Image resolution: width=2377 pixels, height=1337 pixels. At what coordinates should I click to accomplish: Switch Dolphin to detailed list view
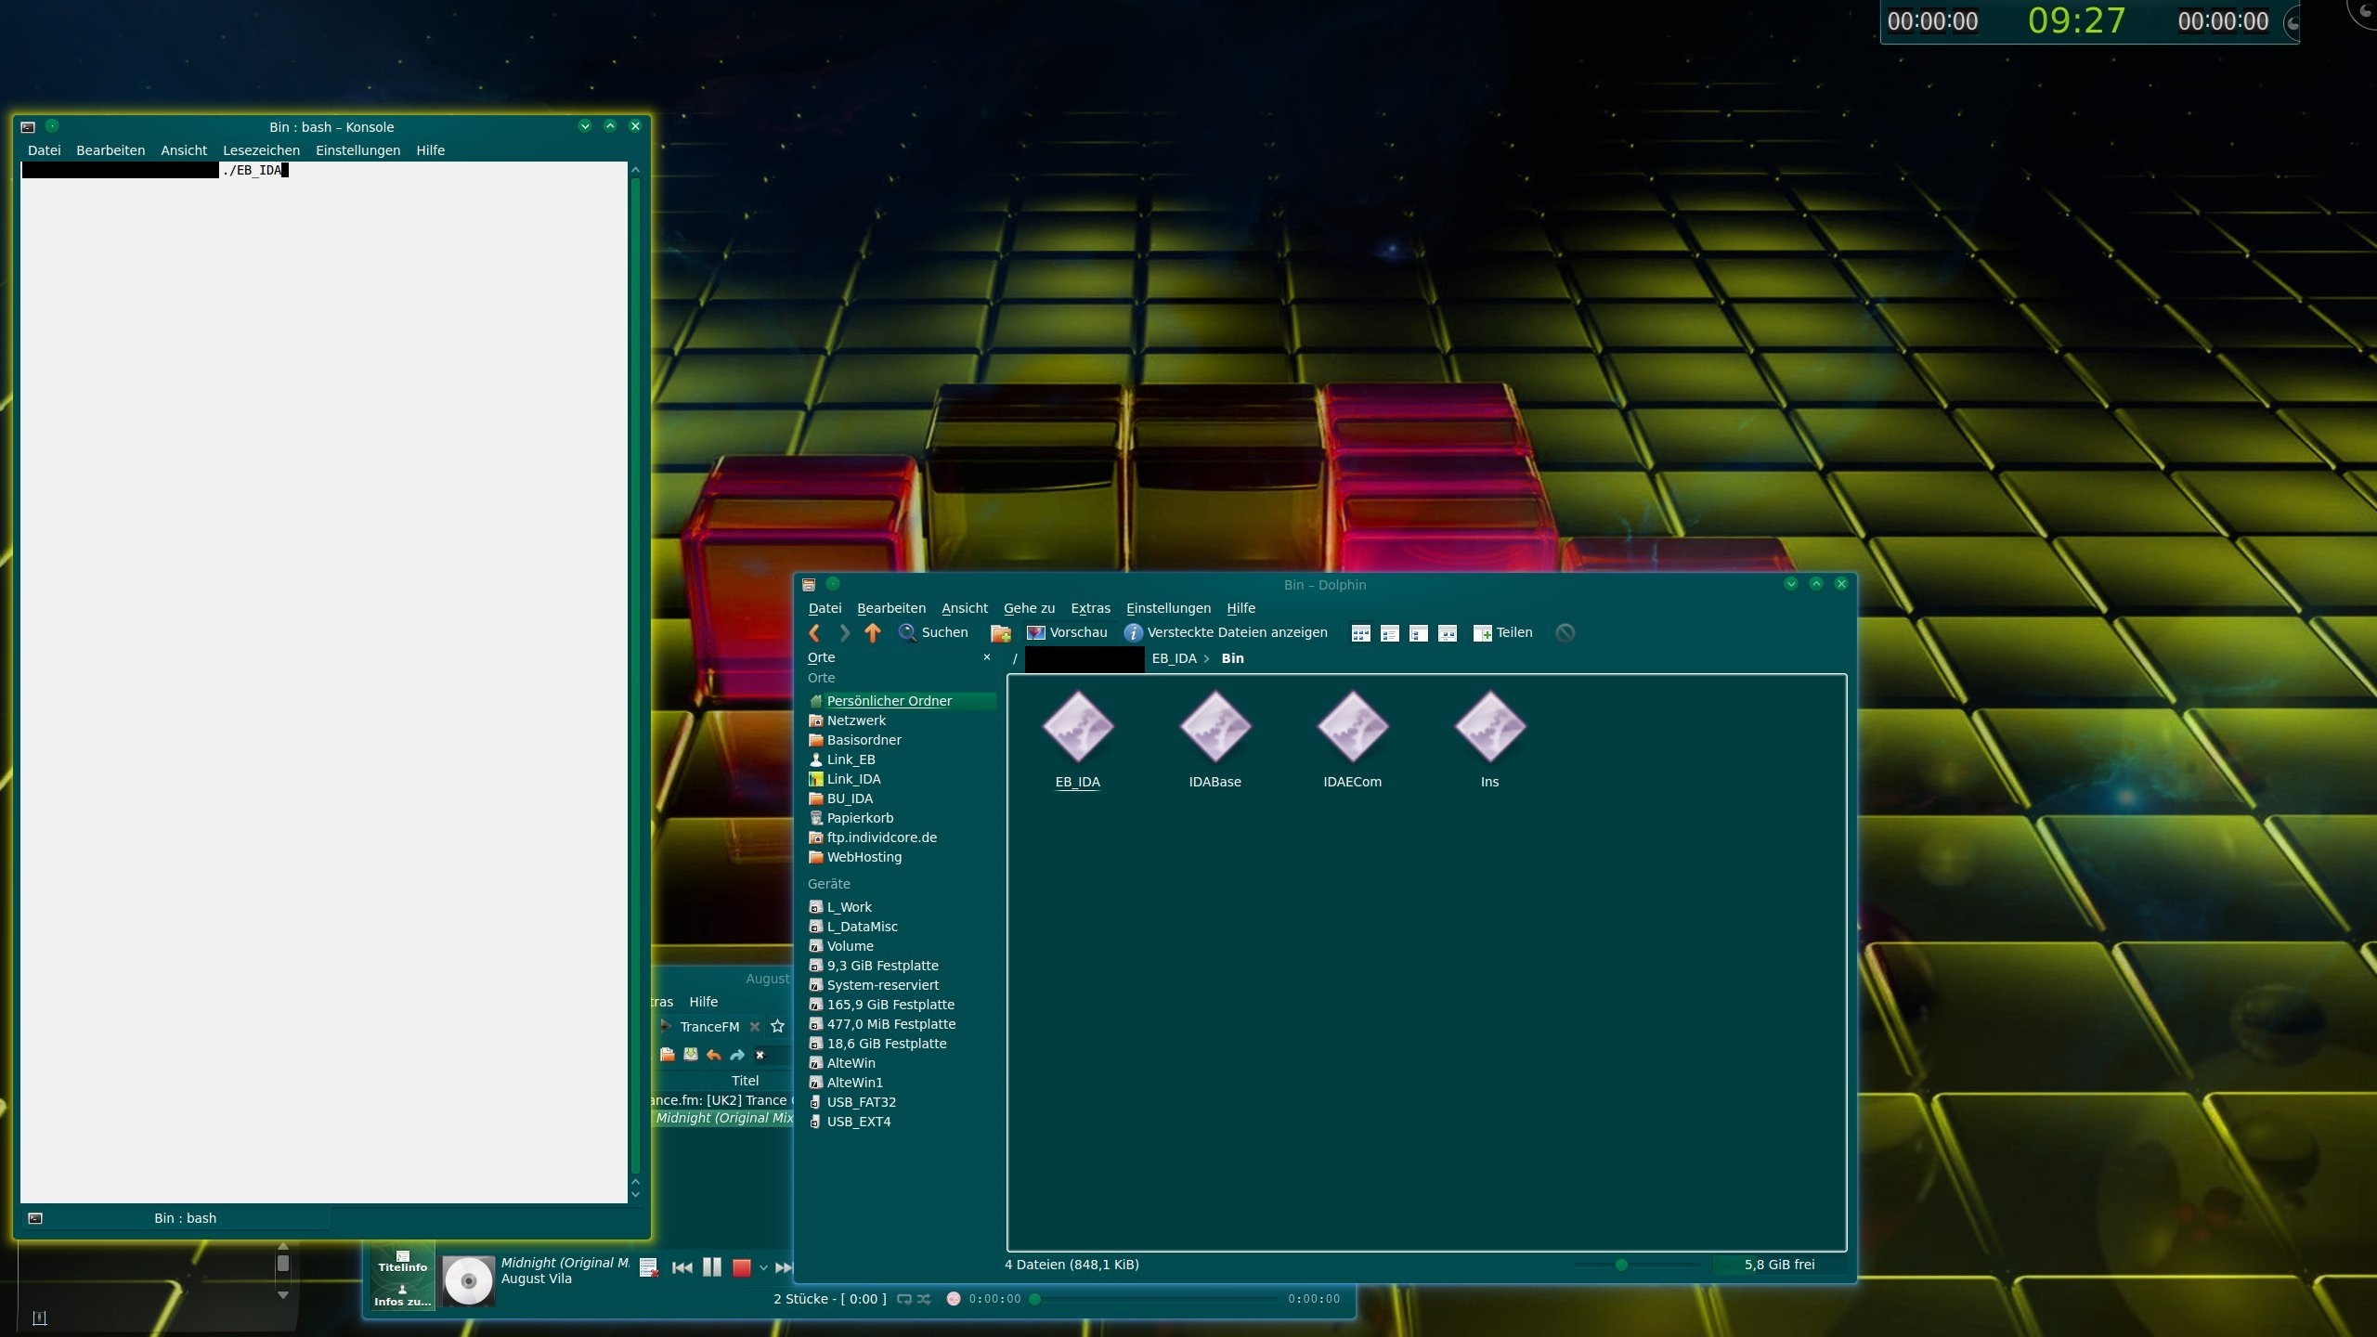[1390, 632]
